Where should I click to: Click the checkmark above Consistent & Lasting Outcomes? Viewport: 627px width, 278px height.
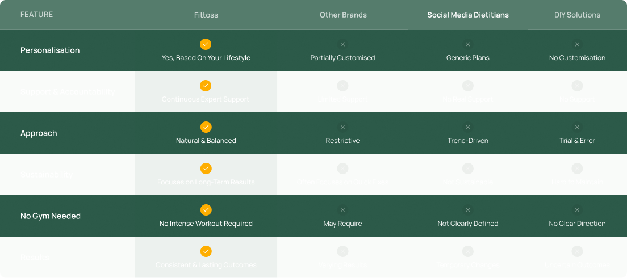click(206, 251)
